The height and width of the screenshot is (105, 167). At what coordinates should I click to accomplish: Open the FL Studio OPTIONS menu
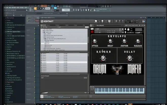22,8
